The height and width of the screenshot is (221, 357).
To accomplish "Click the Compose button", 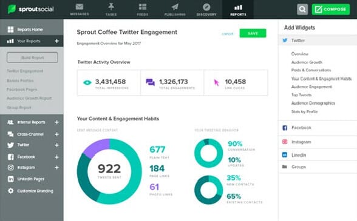I will [x=330, y=9].
